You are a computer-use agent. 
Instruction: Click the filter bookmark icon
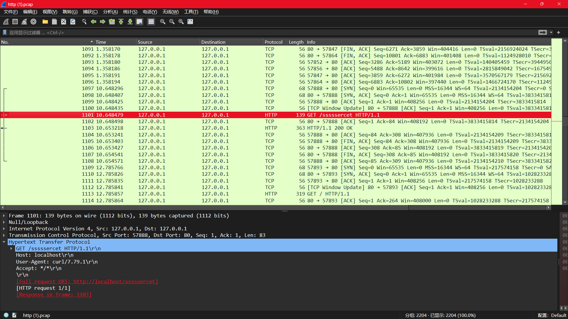5,32
